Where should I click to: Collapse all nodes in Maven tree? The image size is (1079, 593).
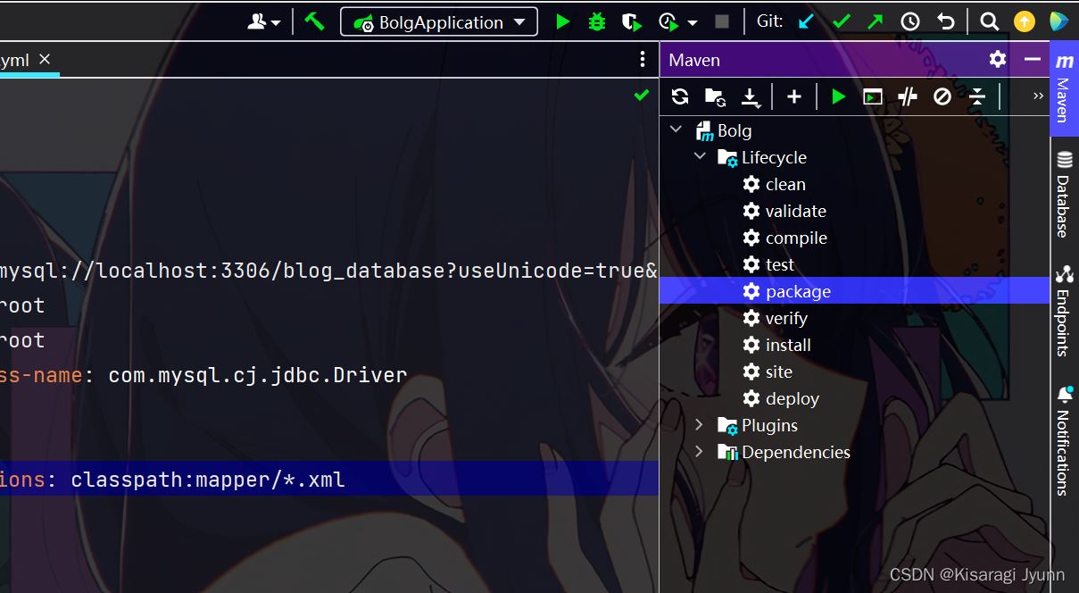977,96
